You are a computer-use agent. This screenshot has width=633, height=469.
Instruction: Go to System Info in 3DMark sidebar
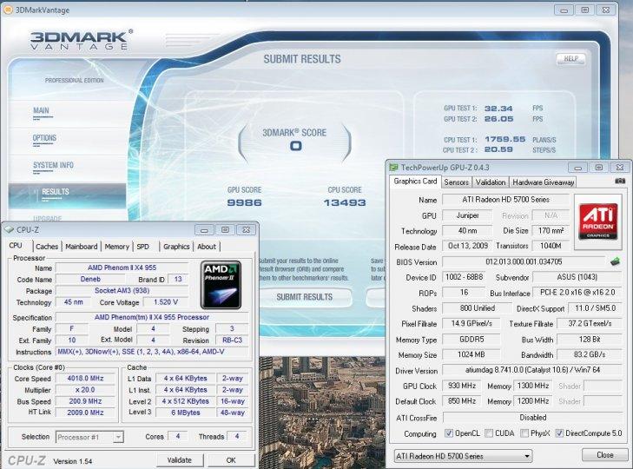pyautogui.click(x=53, y=165)
